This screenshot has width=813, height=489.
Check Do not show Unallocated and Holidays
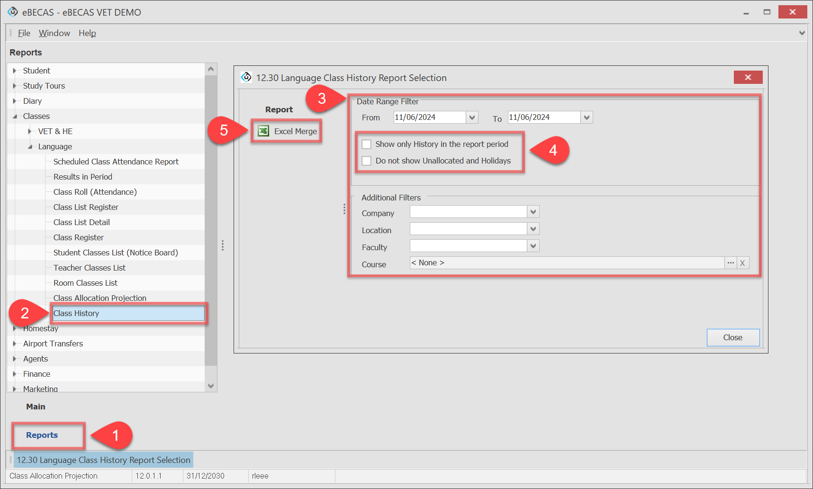point(367,161)
